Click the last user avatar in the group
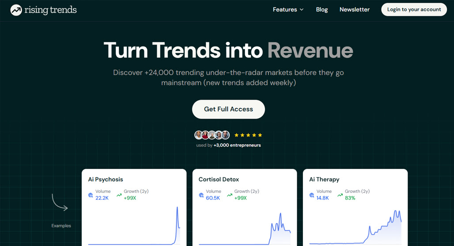The height and width of the screenshot is (246, 454). (x=226, y=135)
